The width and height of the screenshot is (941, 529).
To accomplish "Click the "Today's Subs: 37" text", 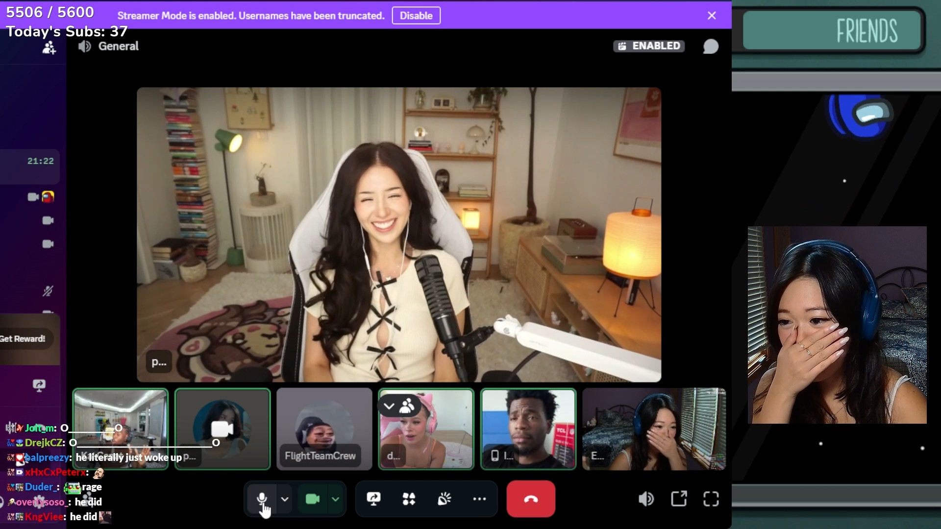I will point(67,32).
